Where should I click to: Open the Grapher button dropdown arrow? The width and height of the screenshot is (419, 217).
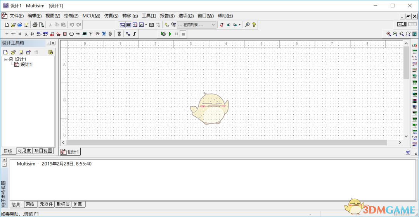146,25
